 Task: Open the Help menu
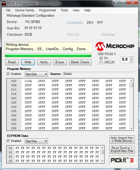[87, 10]
